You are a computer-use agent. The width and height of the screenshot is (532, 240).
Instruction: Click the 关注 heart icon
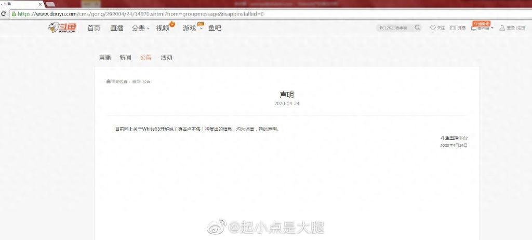click(x=433, y=28)
